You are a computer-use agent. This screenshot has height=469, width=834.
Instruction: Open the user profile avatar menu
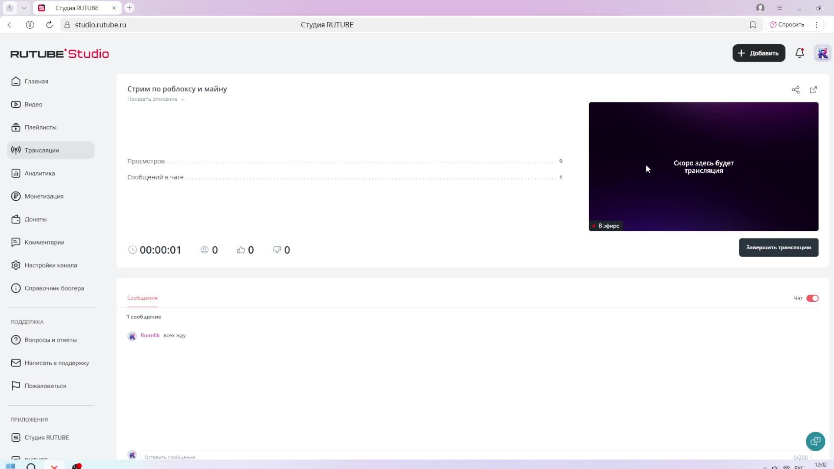pyautogui.click(x=822, y=53)
